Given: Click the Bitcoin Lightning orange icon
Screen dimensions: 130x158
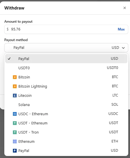Looking at the screenshot, I should (15, 86).
